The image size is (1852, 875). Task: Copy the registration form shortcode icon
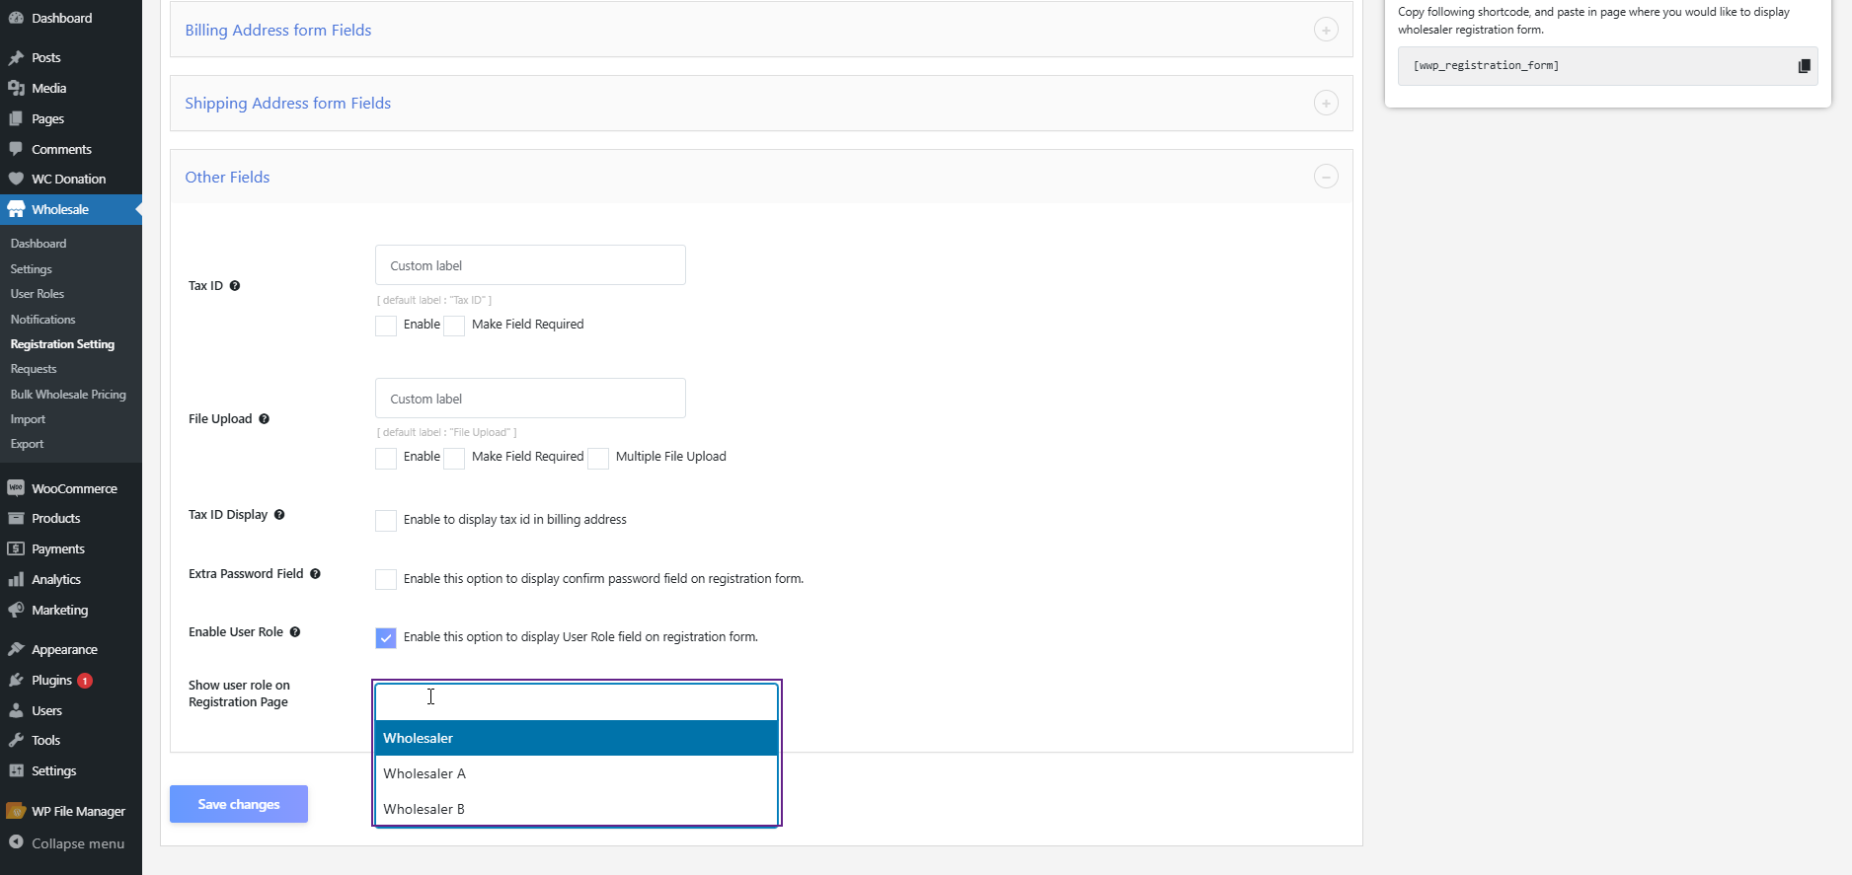[1804, 66]
